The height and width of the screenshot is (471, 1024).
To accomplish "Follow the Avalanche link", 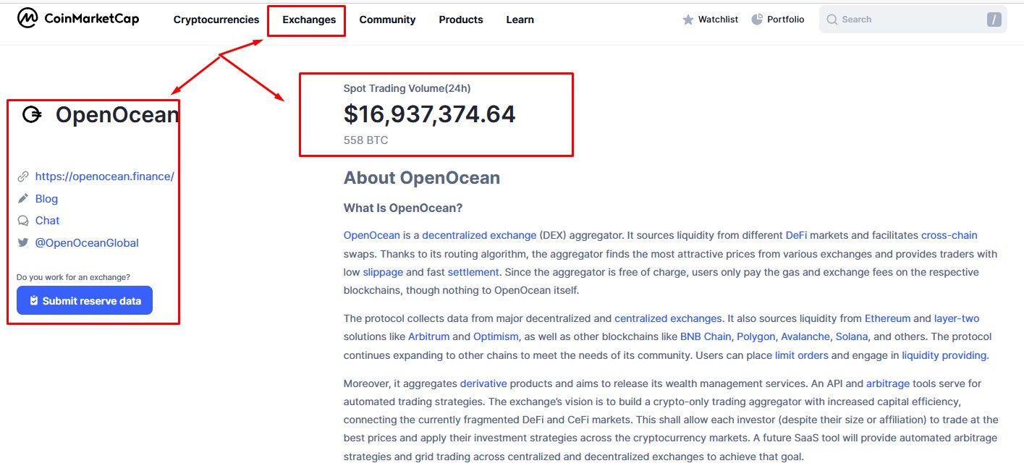I will (x=805, y=336).
